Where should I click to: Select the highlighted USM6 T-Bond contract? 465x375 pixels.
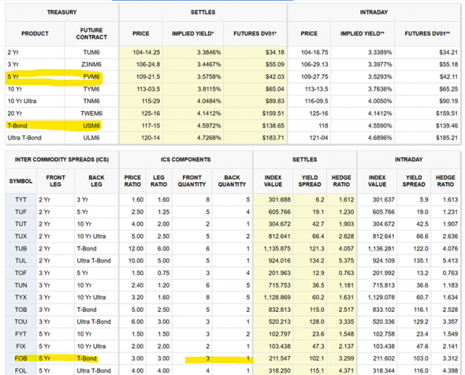(94, 125)
